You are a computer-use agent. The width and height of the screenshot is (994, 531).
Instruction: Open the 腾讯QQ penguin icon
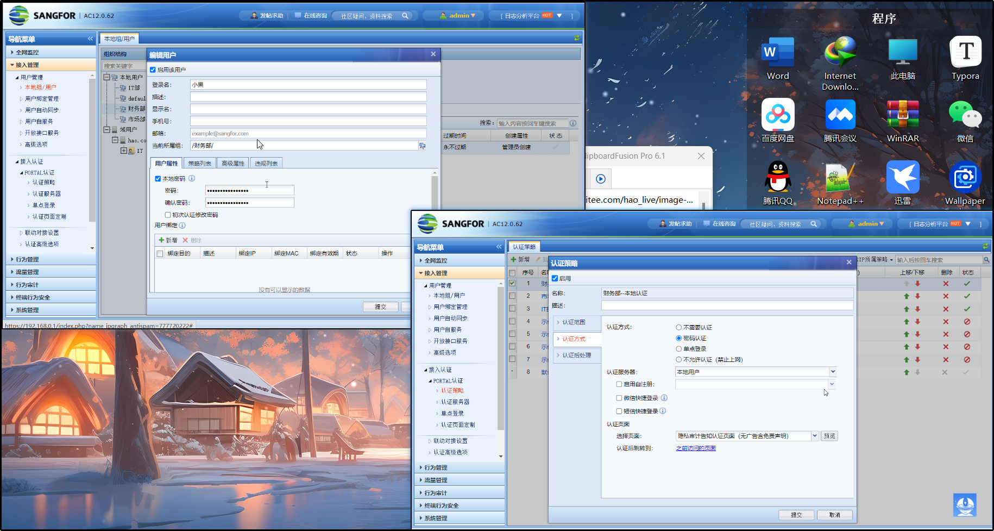778,183
